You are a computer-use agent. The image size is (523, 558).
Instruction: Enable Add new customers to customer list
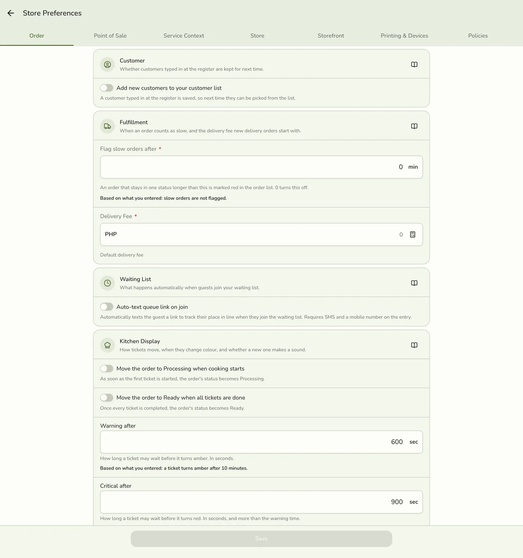click(x=106, y=88)
